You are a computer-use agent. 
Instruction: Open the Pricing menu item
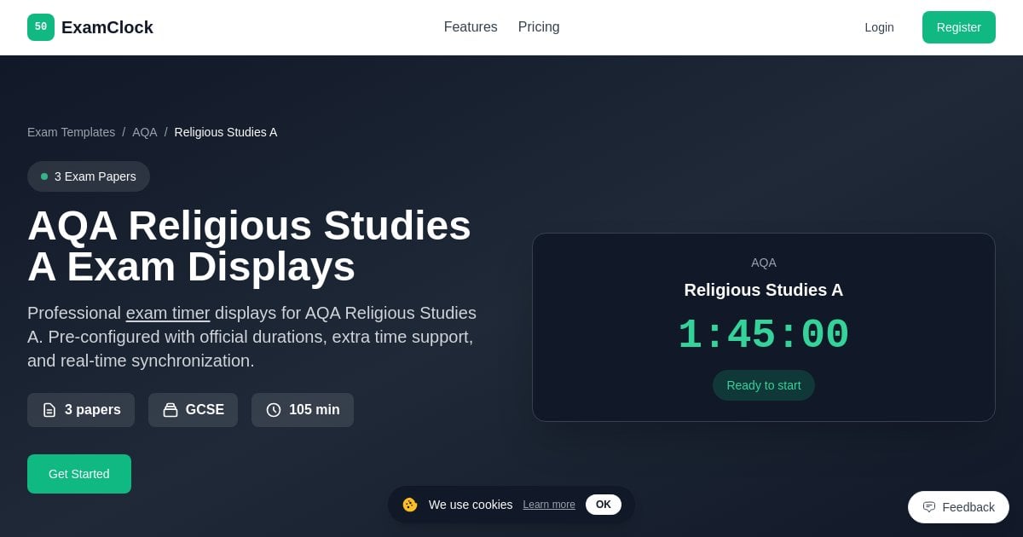(x=539, y=27)
